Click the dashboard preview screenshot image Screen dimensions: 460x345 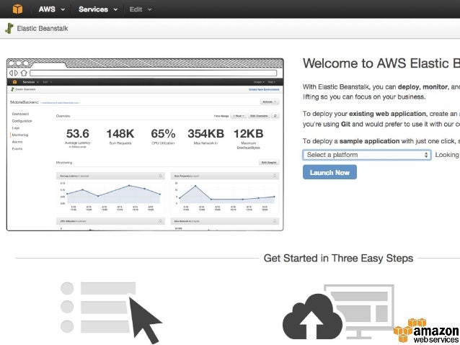click(x=145, y=145)
